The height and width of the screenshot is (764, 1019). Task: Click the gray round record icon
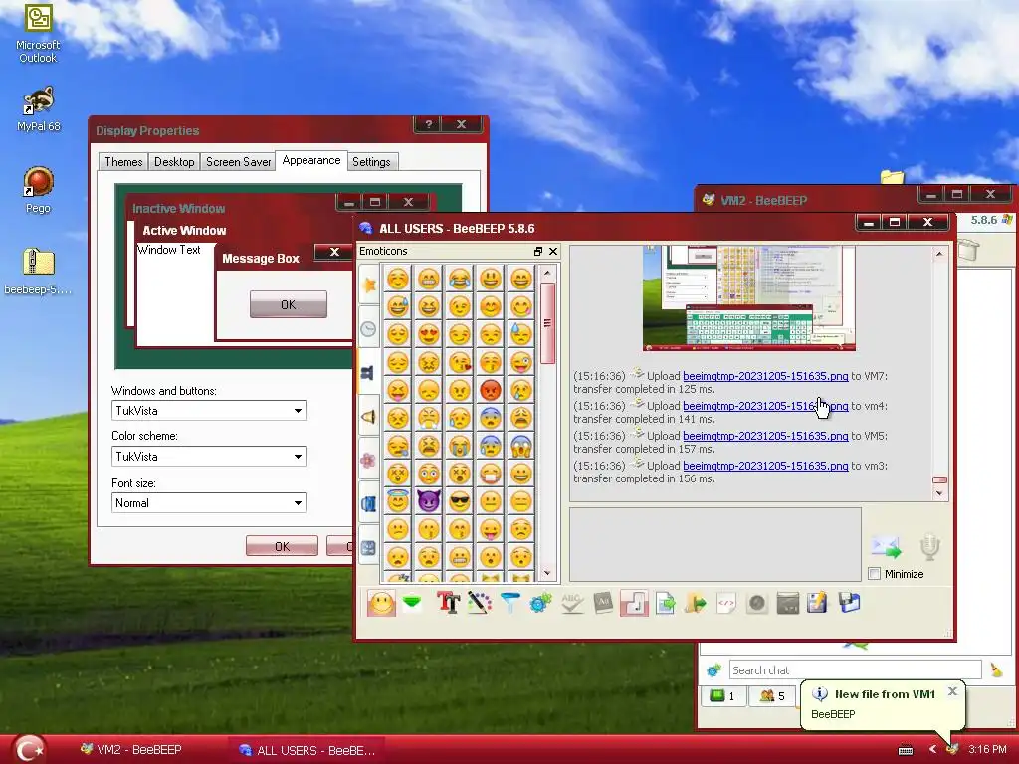[756, 604]
